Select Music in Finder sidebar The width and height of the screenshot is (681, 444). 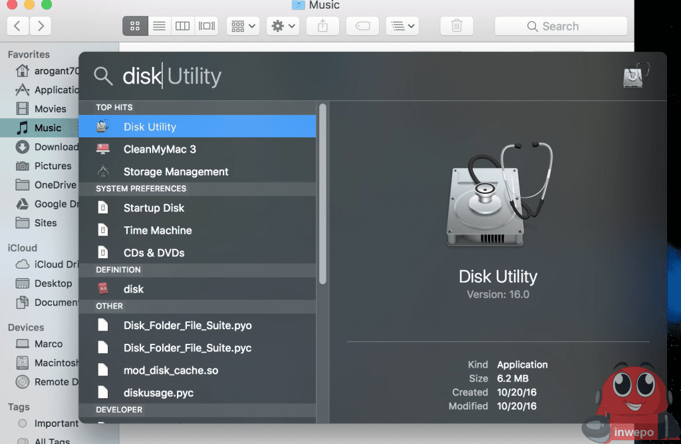tap(39, 127)
